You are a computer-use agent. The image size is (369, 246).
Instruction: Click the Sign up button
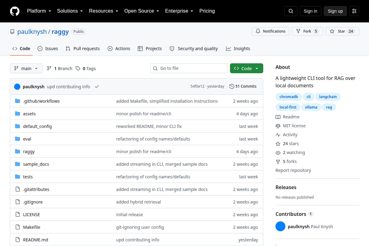[x=335, y=11]
